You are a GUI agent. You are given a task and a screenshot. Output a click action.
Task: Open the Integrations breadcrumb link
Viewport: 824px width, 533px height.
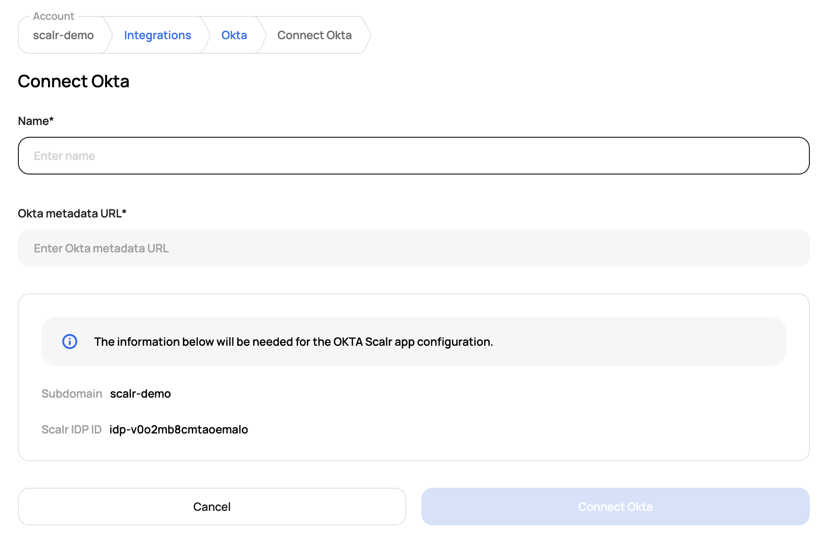click(157, 35)
